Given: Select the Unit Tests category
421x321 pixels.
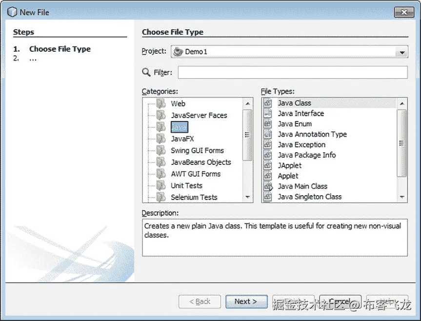Looking at the screenshot, I should coord(187,185).
